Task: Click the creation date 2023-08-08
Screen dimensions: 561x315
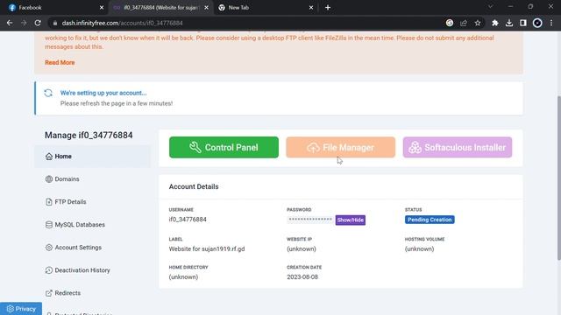Action: (x=302, y=277)
